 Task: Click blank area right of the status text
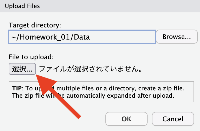pos(170,69)
